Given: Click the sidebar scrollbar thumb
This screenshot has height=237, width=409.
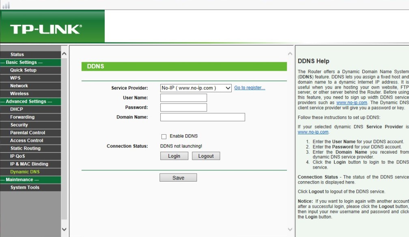Looking at the screenshot, I should (64, 139).
